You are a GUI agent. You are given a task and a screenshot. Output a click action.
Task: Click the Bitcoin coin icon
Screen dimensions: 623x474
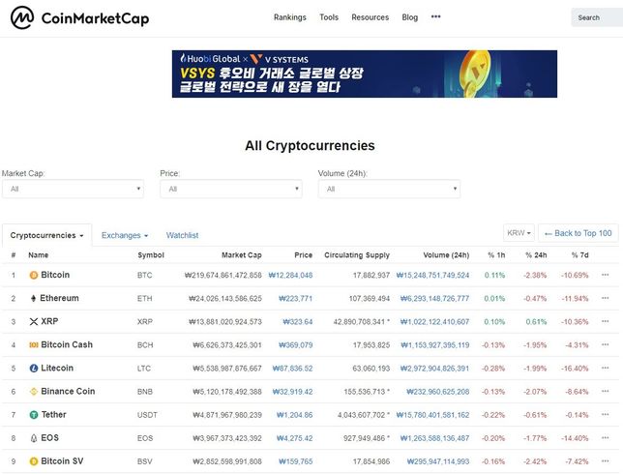[x=34, y=275]
